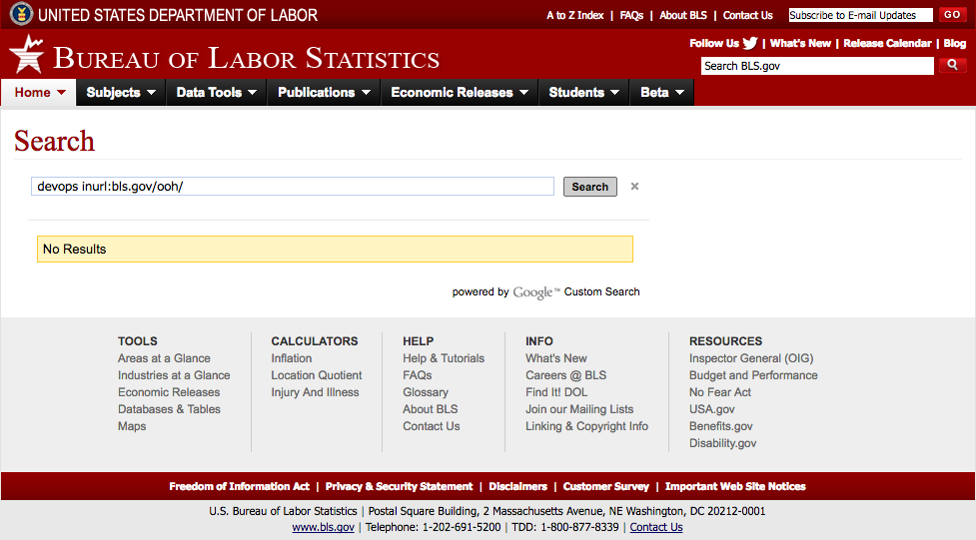
Task: Click the magnifying glass search button
Action: [x=952, y=65]
